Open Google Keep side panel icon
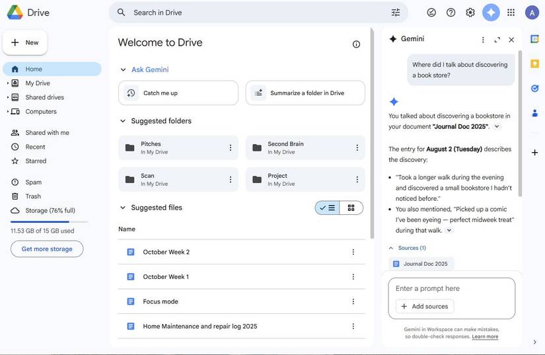This screenshot has height=355, width=545. (x=534, y=63)
